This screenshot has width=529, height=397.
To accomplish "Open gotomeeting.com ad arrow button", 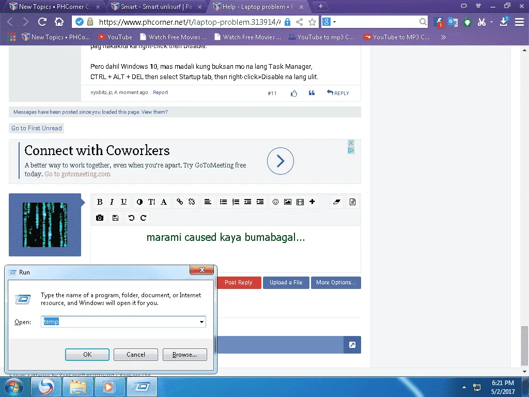I will pos(281,161).
